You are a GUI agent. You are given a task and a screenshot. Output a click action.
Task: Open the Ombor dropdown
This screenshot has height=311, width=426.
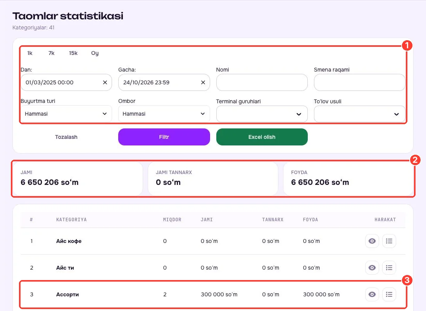(x=164, y=114)
